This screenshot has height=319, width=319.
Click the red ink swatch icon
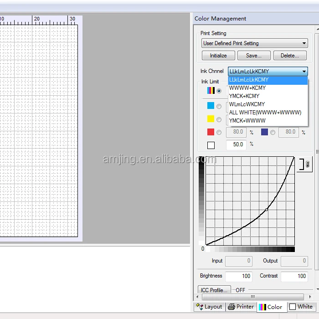pos(211,132)
